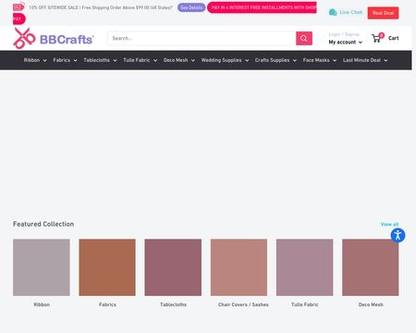Click the Chair Covers / Sashes label
416x333 pixels.
click(x=243, y=304)
